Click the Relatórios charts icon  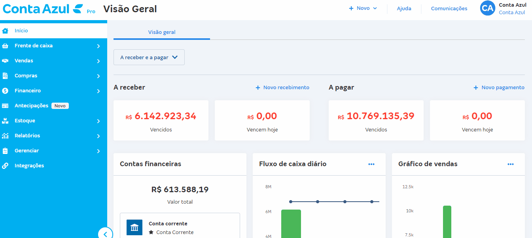pyautogui.click(x=5, y=135)
